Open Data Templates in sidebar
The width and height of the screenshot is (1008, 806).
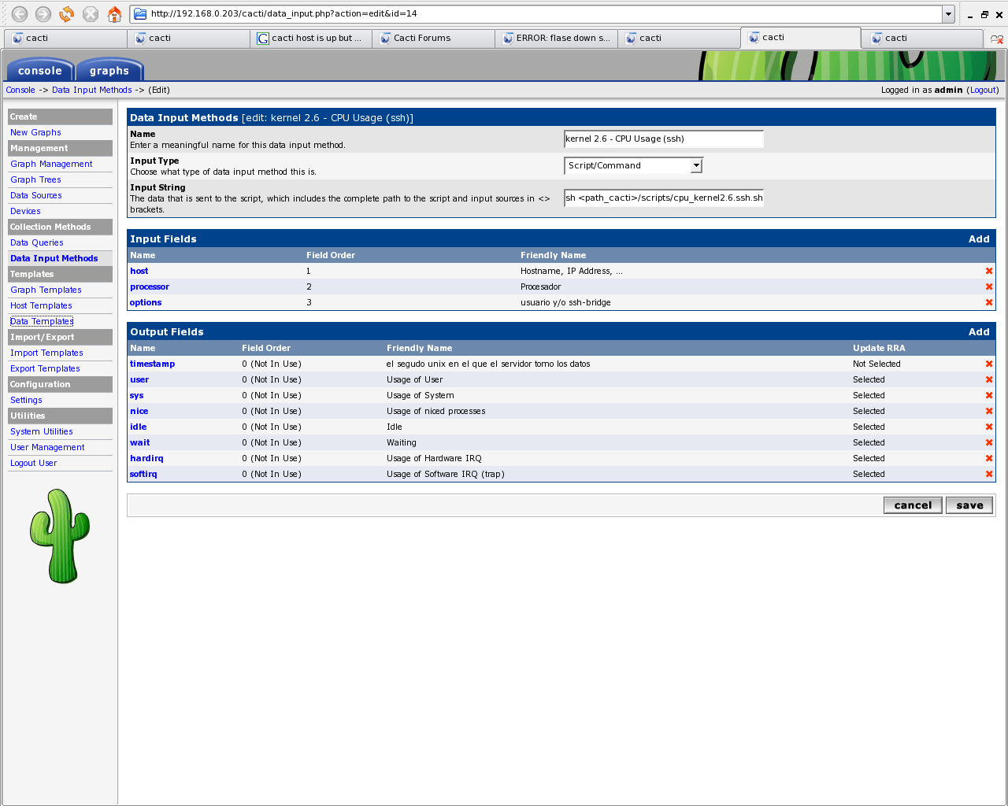click(42, 321)
